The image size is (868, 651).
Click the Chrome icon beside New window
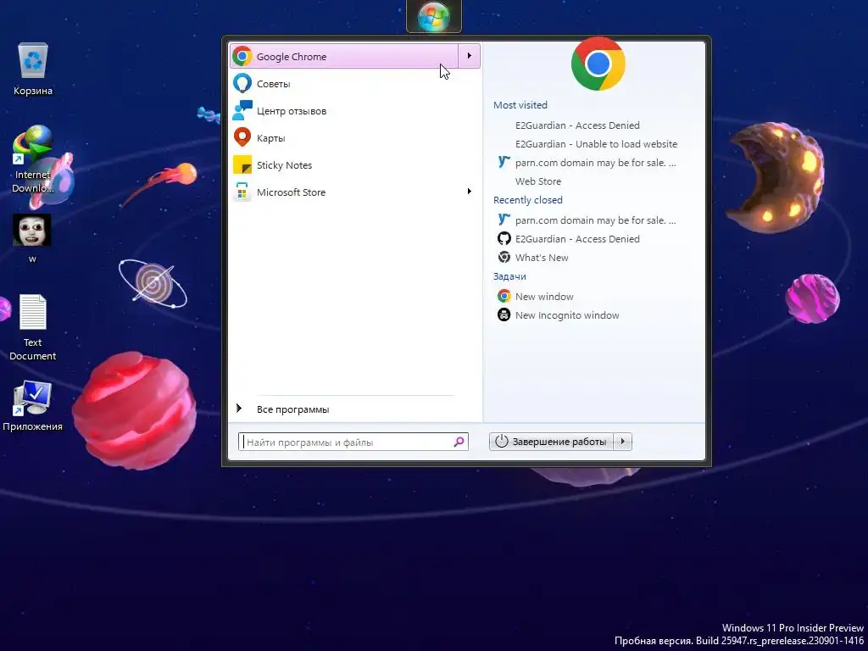[x=504, y=296]
